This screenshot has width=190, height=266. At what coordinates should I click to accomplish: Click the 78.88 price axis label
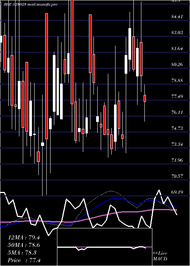(177, 81)
